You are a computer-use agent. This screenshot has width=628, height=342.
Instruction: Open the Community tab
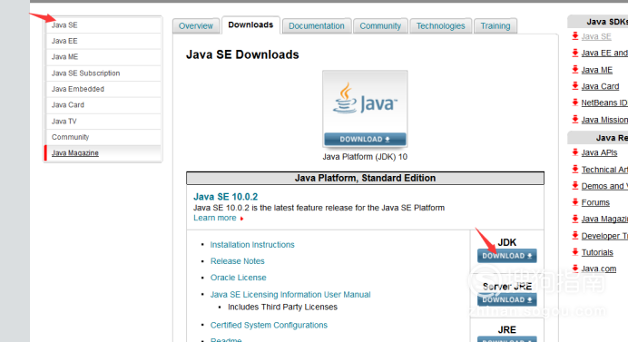(380, 26)
